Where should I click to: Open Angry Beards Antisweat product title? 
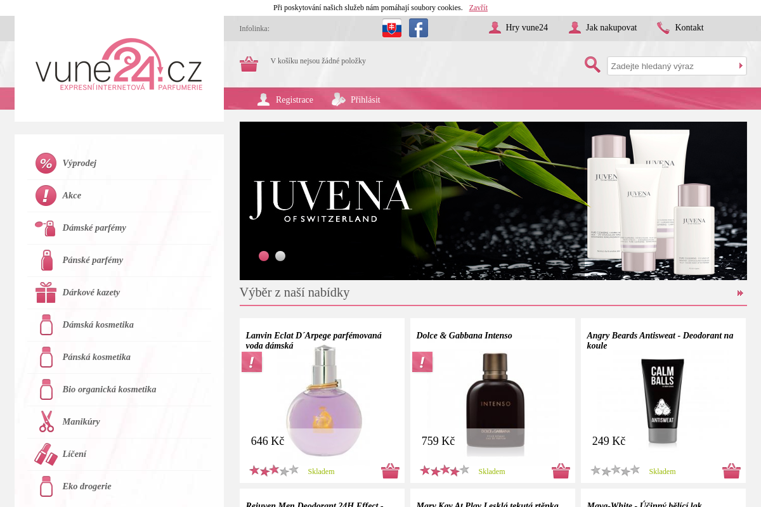660,340
